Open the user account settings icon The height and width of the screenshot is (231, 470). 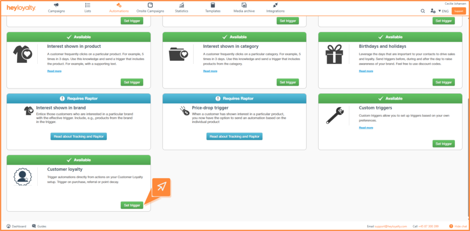pos(432,11)
